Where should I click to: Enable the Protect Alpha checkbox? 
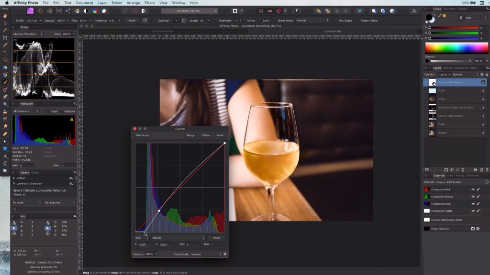click(357, 21)
